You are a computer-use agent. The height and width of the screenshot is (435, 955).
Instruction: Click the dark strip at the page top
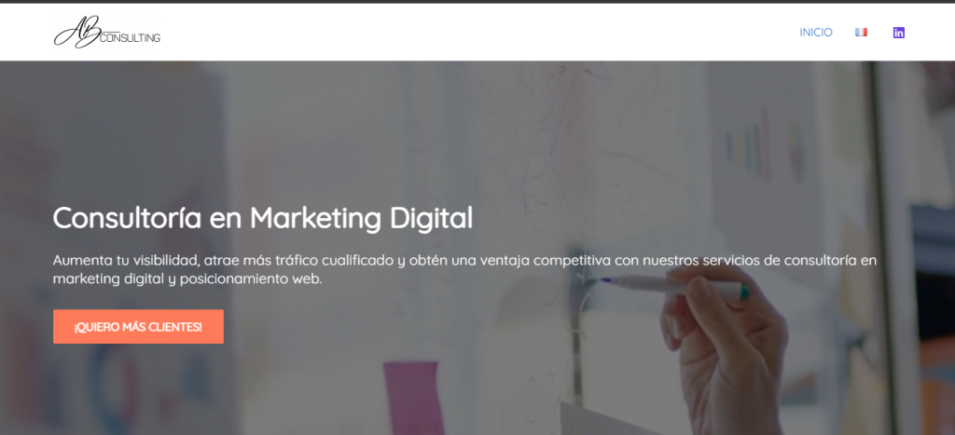point(477,2)
